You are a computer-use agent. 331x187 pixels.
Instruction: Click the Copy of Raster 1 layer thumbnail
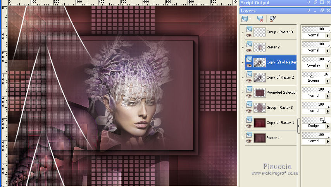259,123
